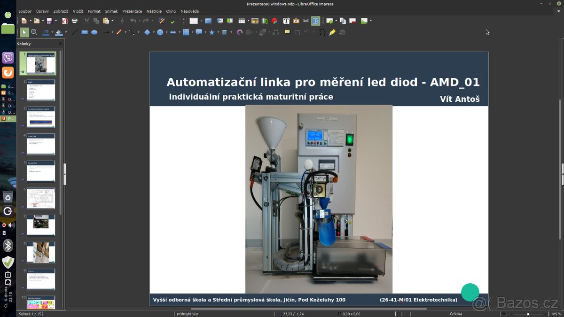Click the Duplicate Slide icon

(343, 21)
